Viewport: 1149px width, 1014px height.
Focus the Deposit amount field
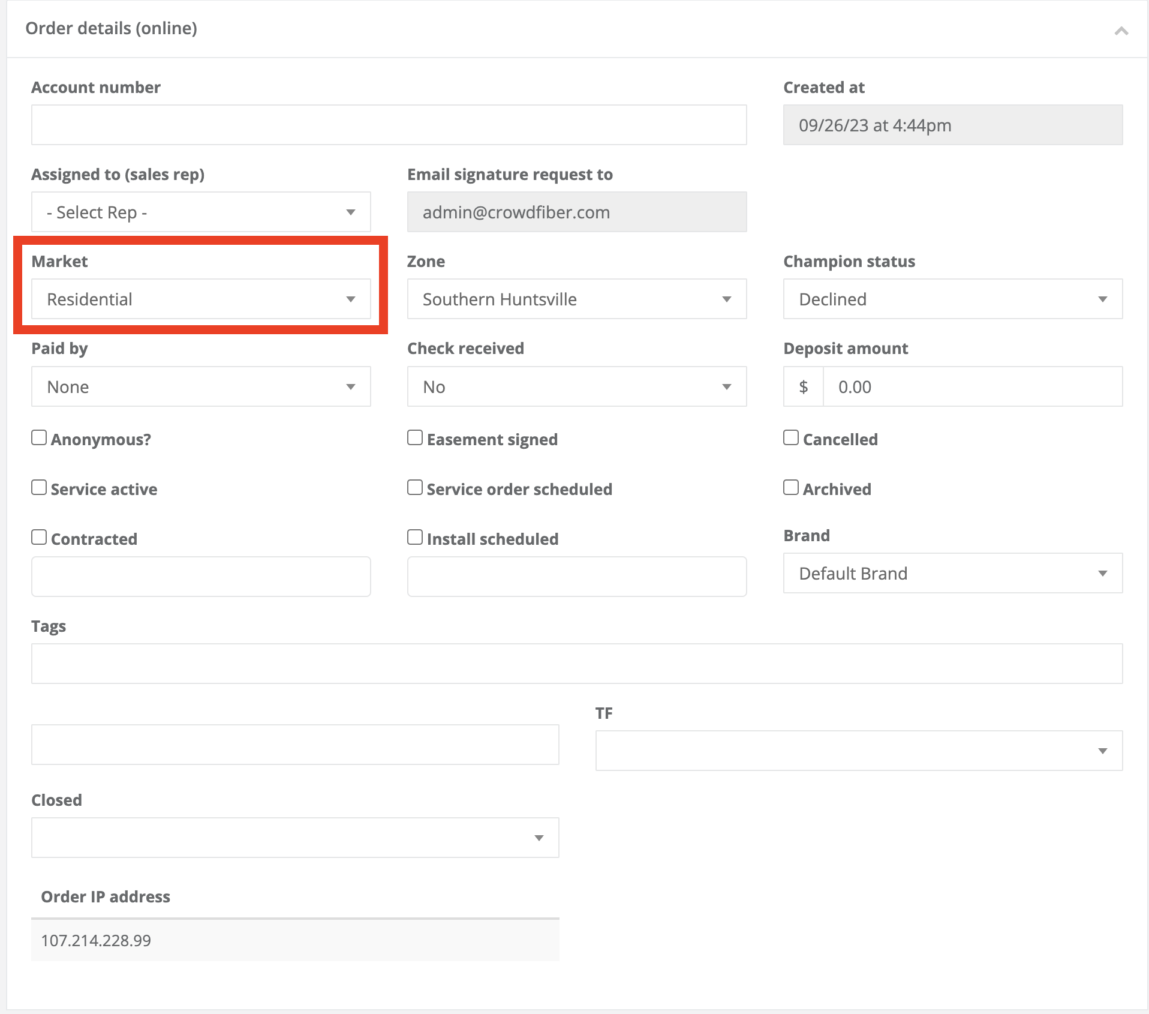(971, 386)
